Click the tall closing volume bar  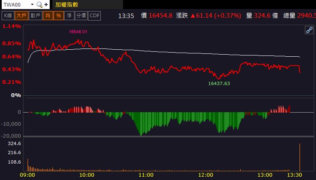tap(300, 157)
